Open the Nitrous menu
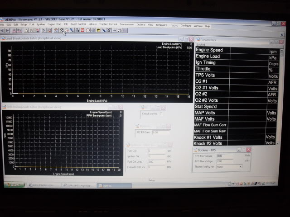The height and width of the screenshot is (217, 290). (x=92, y=24)
